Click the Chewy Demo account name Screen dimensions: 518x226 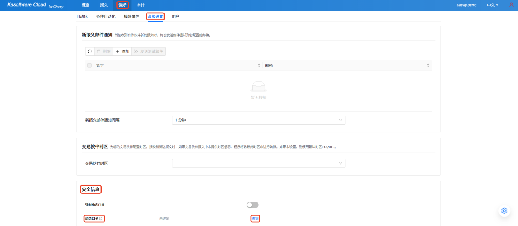click(x=466, y=5)
